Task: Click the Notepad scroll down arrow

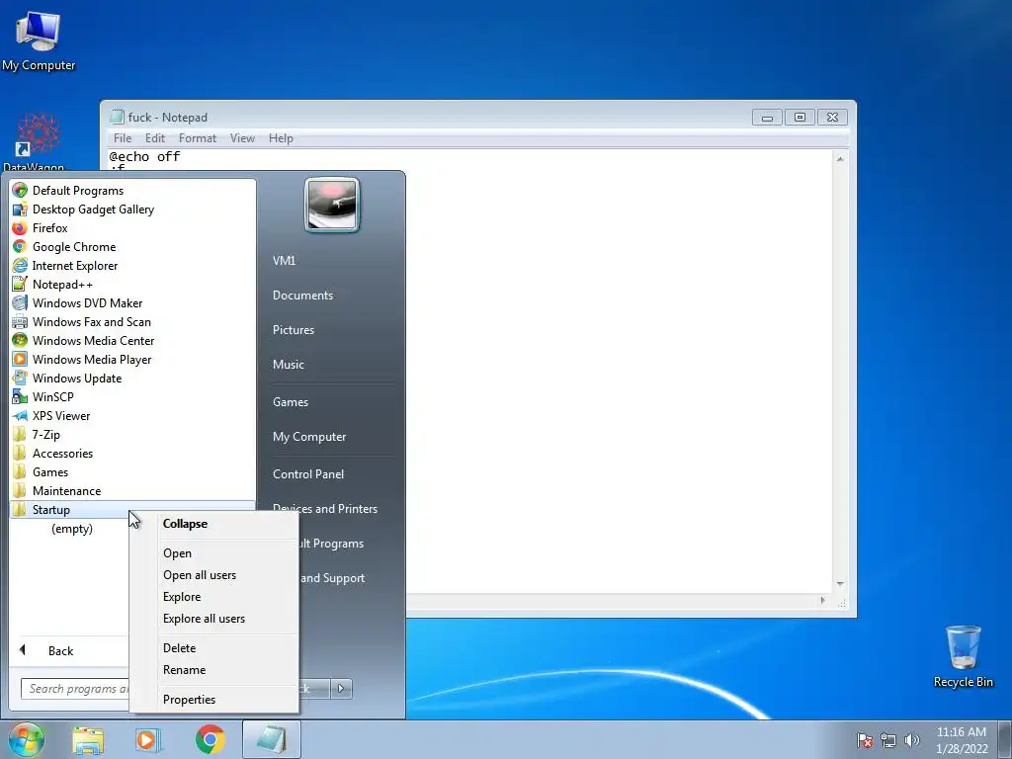Action: coord(840,584)
